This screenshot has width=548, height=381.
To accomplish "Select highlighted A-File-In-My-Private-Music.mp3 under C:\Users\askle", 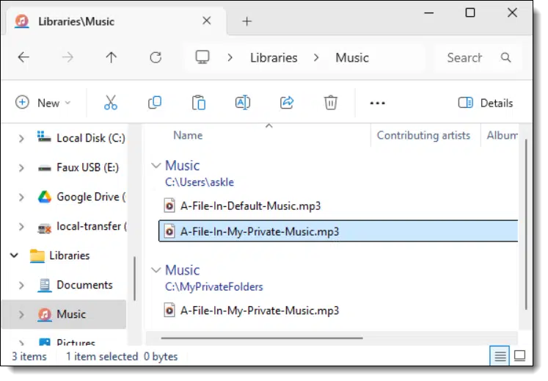I will tap(338, 231).
